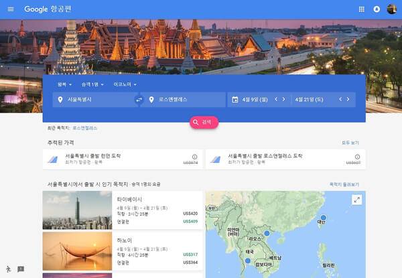
Task: Select the US$317 nonstop fare for Hanoi
Action: [190, 255]
